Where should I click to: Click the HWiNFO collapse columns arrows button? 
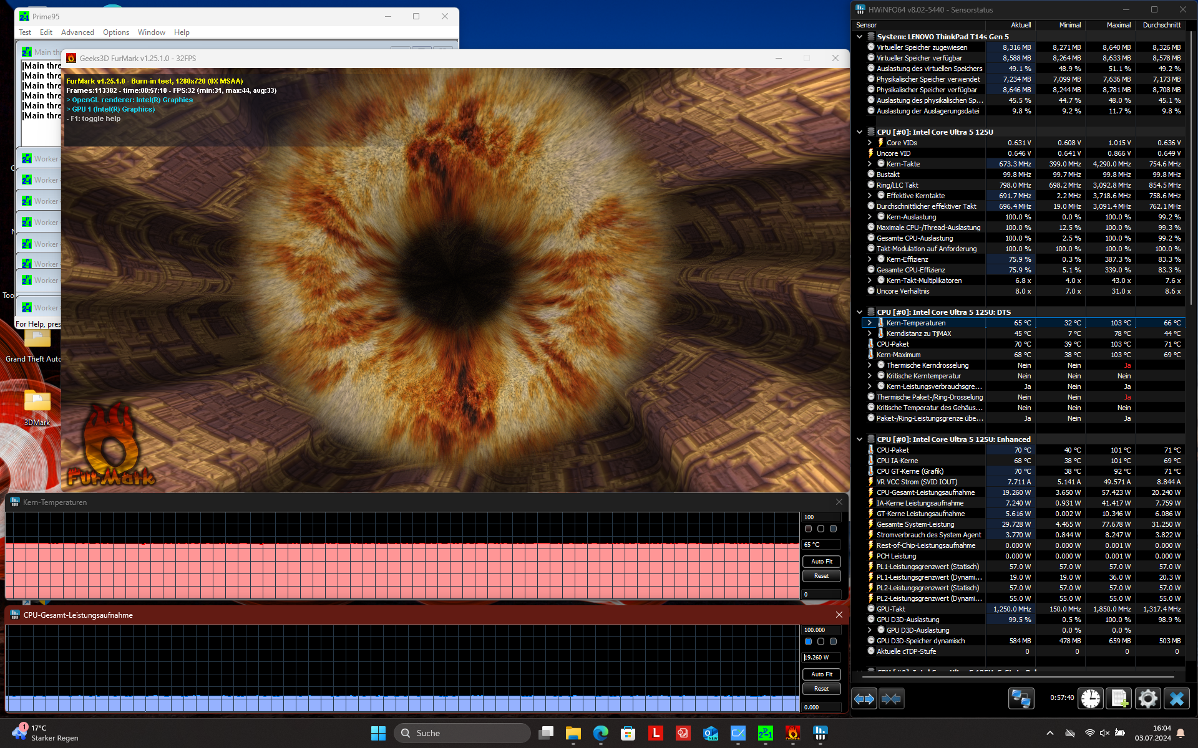tap(891, 699)
